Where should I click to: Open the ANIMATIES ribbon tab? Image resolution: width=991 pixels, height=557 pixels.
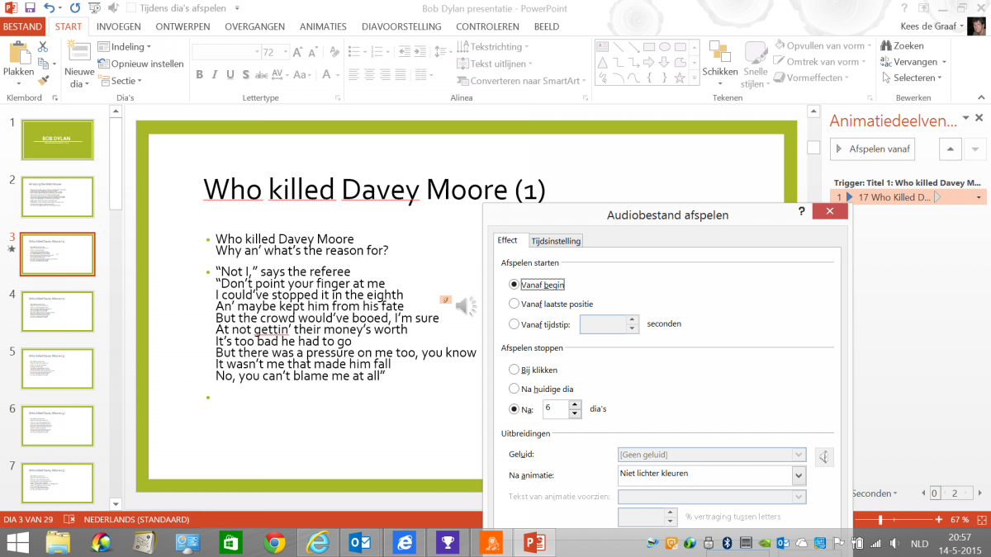coord(323,26)
